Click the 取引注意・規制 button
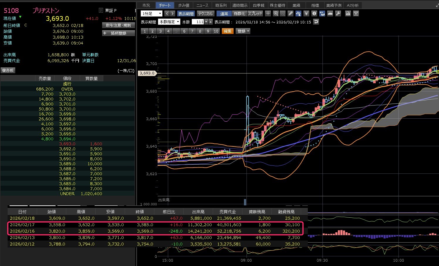 (x=119, y=25)
